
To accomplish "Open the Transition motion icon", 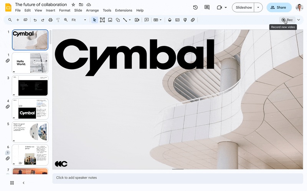I will coord(193,20).
